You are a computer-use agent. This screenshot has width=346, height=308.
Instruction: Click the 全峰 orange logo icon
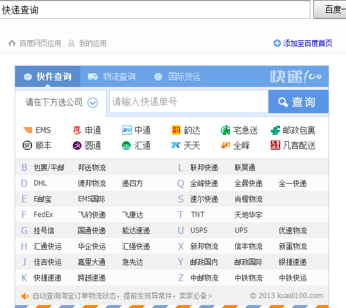225,145
